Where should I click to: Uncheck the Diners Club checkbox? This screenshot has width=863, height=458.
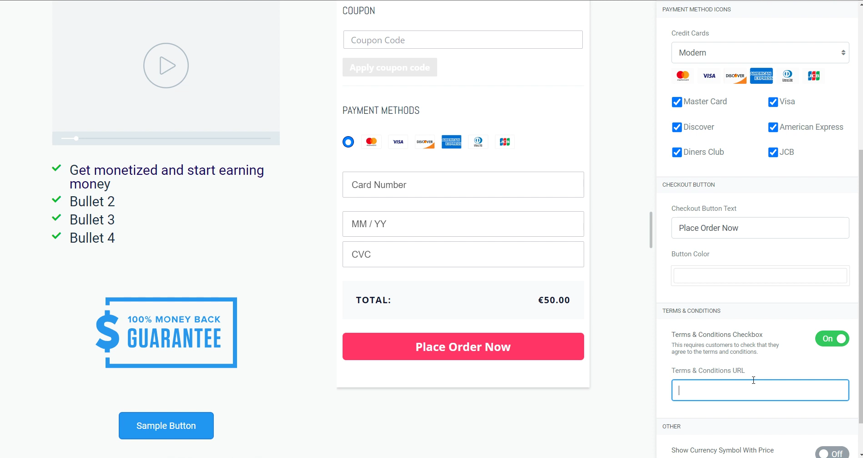tap(677, 153)
